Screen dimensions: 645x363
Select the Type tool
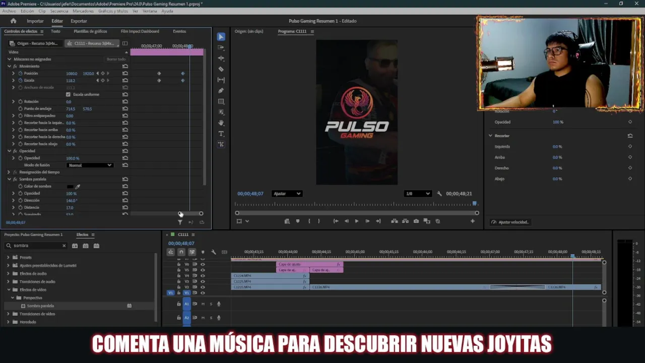coord(221,134)
